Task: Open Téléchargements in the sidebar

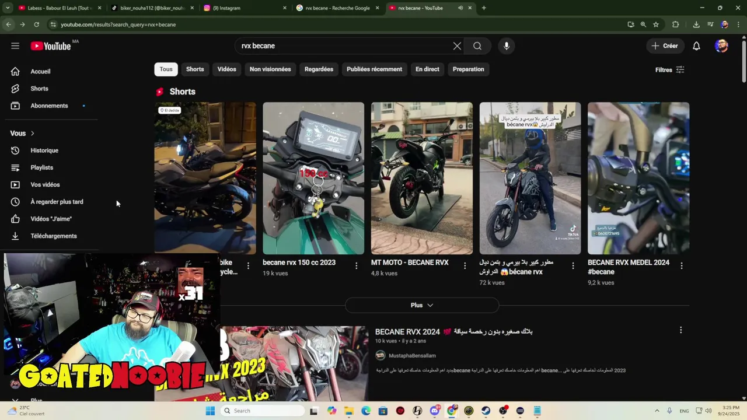Action: pos(54,236)
